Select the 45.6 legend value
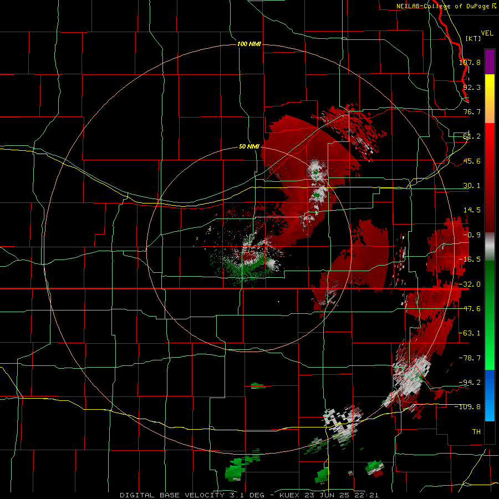 [x=472, y=161]
